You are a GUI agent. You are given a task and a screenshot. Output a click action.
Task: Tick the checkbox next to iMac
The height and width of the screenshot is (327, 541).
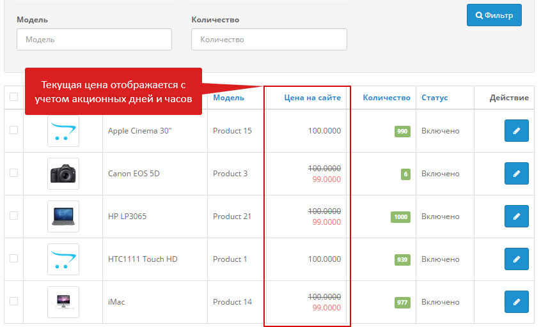pyautogui.click(x=14, y=301)
